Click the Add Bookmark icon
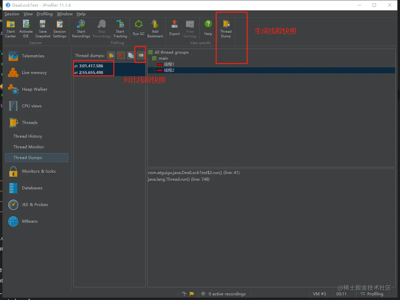Screen dimensions: 400x300 155,28
